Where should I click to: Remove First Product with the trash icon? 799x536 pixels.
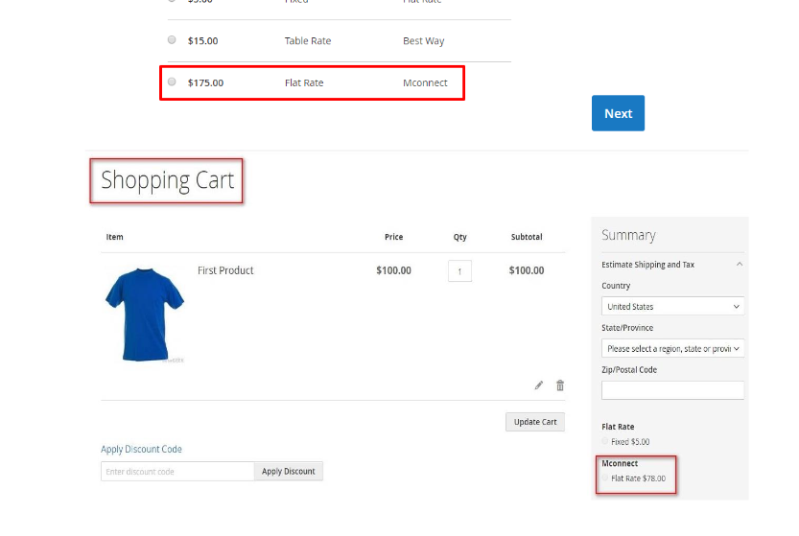[560, 385]
